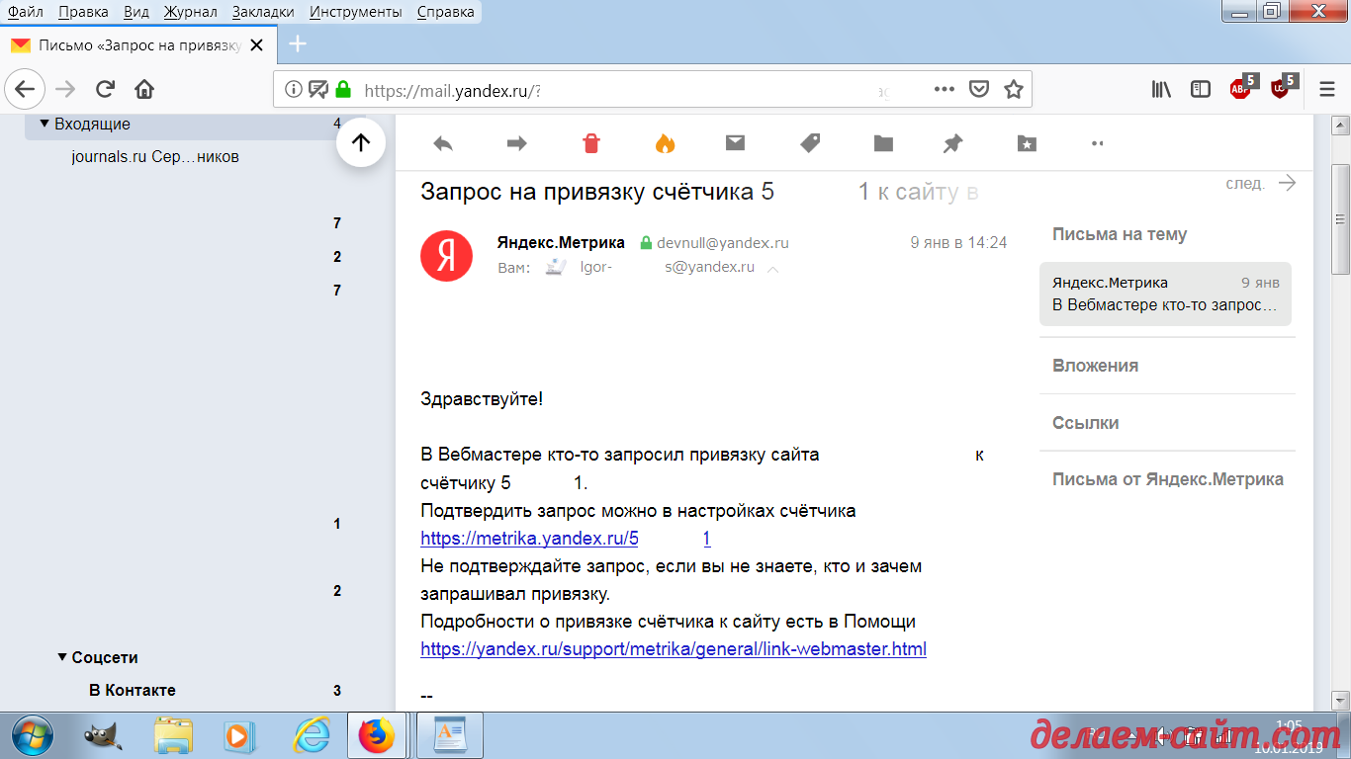Open the uBlock Origin extension icon
Viewport: 1351px width, 759px height.
(x=1282, y=87)
